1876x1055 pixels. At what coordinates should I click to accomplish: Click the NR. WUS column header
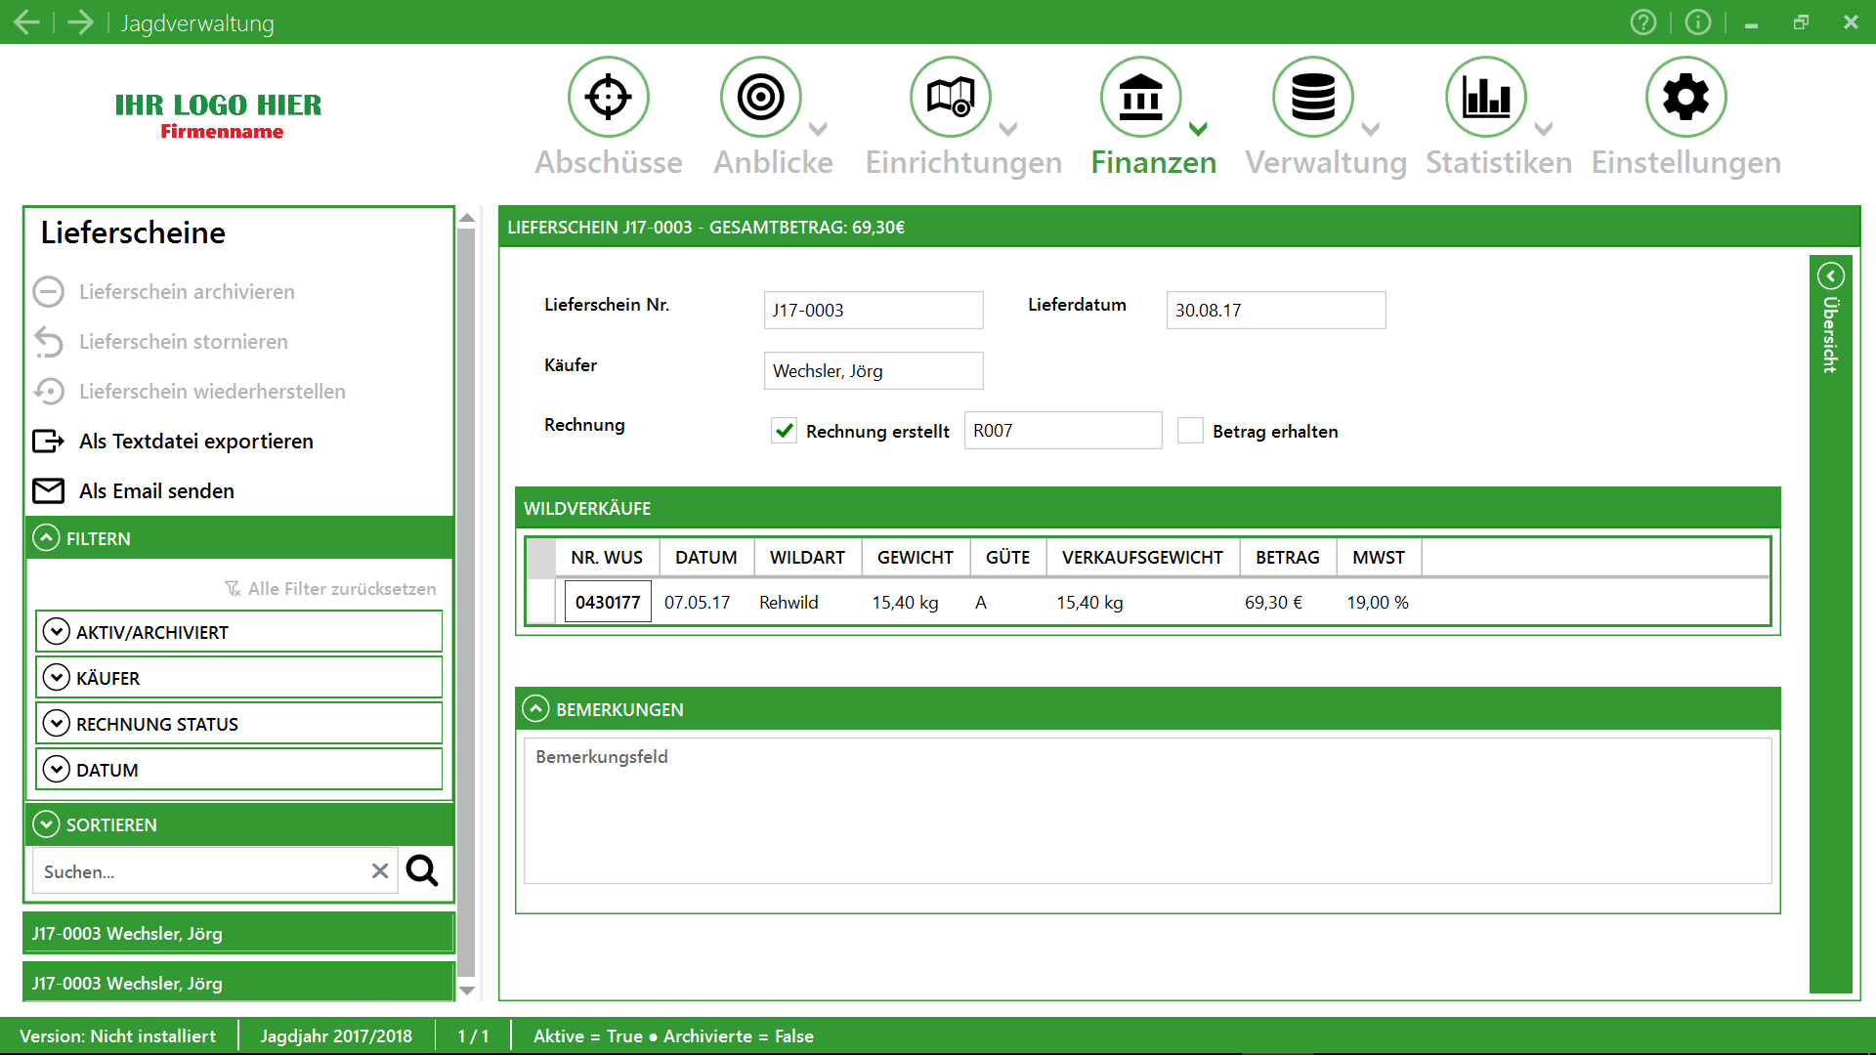(x=607, y=557)
